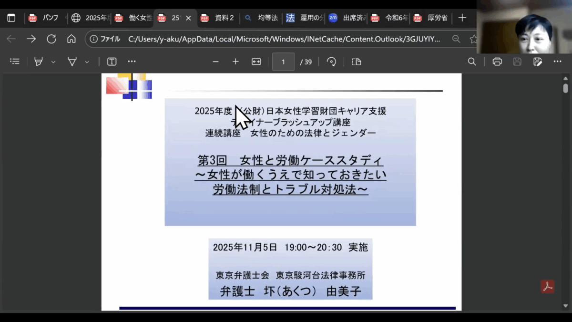Open find in PDF search
Screen dimensions: 572x322
point(472,62)
